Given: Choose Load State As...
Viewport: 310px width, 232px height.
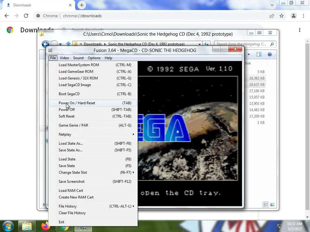Looking at the screenshot, I should point(93,143).
